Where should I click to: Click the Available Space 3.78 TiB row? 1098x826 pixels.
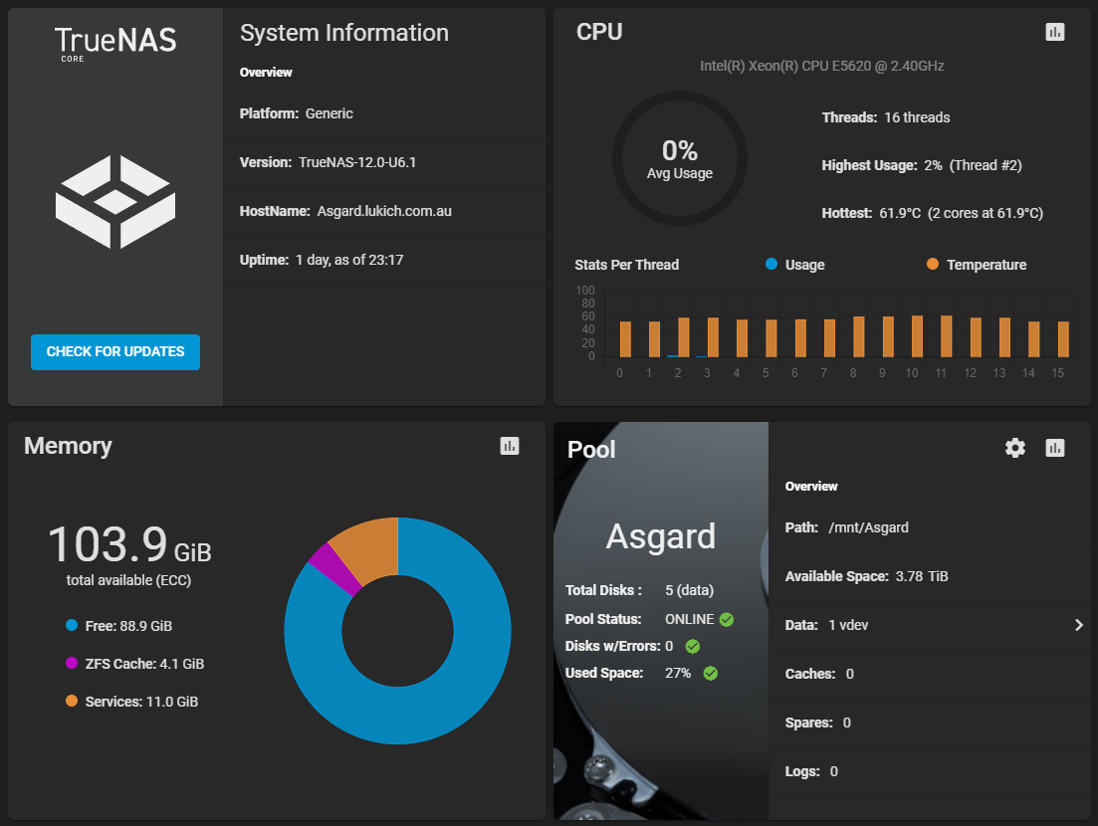coord(929,577)
